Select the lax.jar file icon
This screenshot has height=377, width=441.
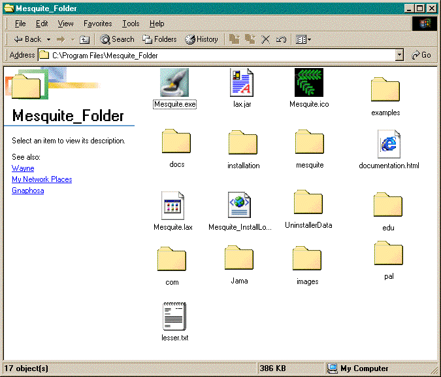(x=242, y=82)
